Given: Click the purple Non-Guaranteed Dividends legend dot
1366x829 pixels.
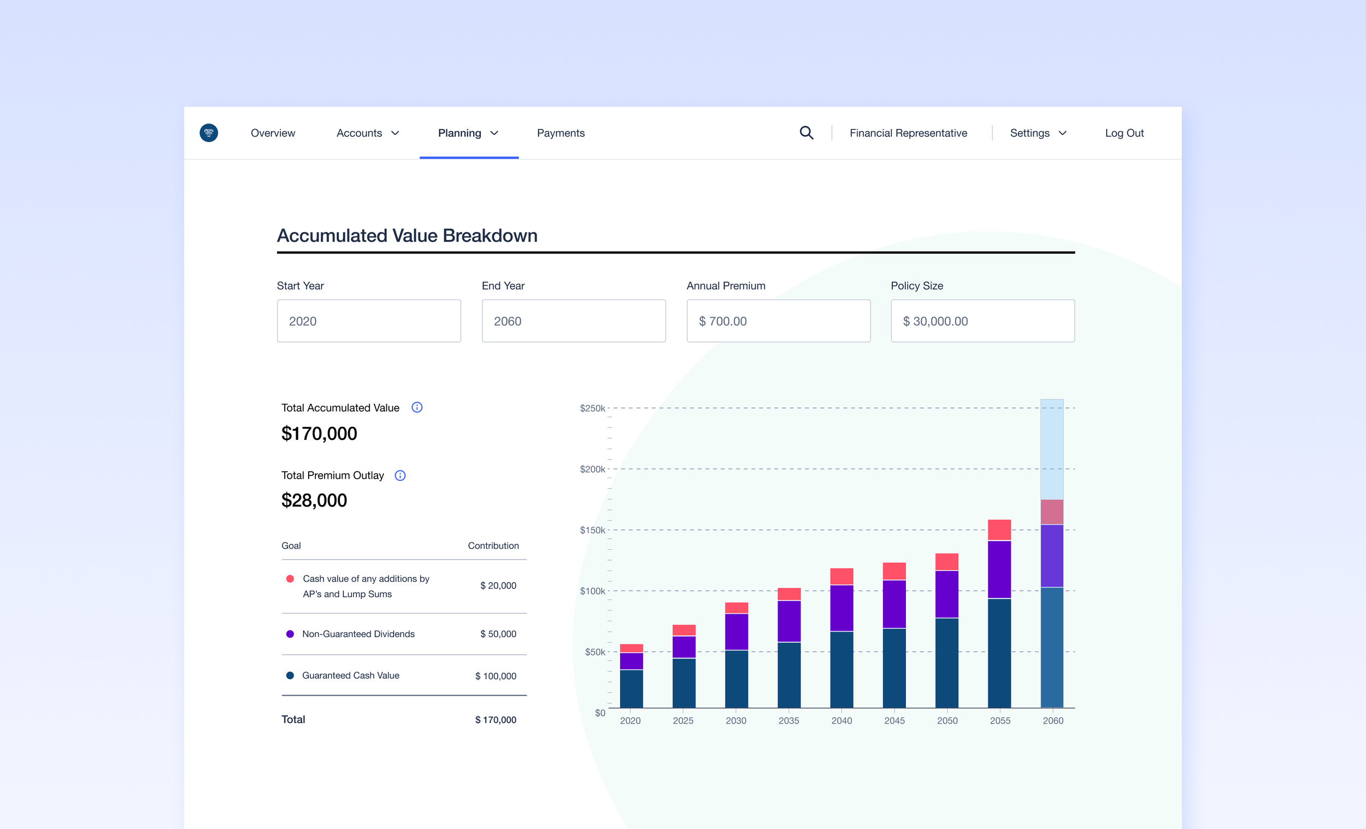Looking at the screenshot, I should (290, 634).
